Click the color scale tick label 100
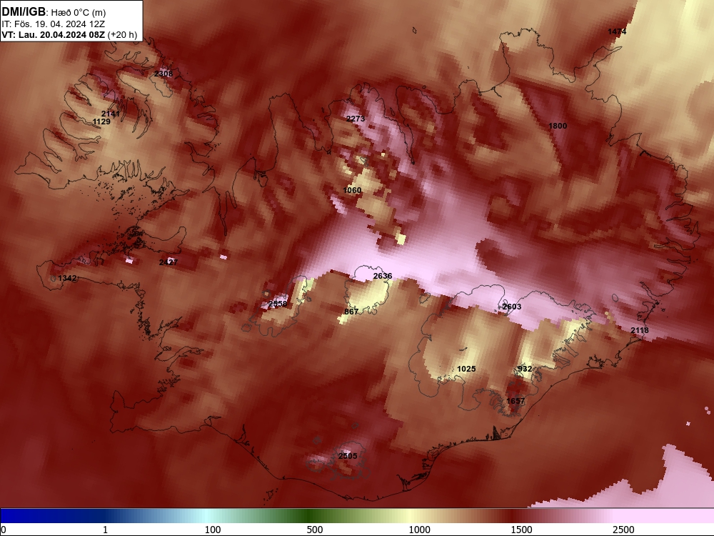Viewport: 714px width, 536px height. (213, 530)
